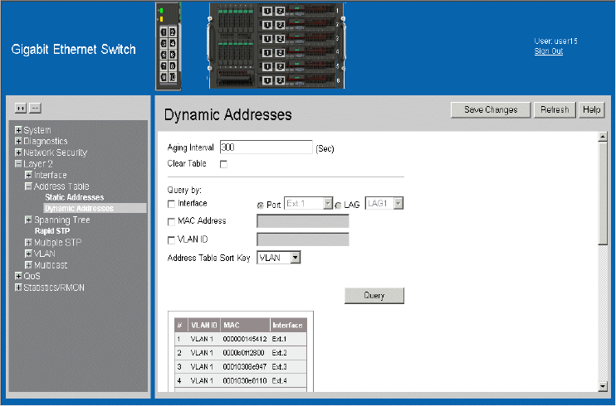Viewport: 616px width, 406px height.
Task: Check the MAC Address query option
Action: pyautogui.click(x=171, y=221)
